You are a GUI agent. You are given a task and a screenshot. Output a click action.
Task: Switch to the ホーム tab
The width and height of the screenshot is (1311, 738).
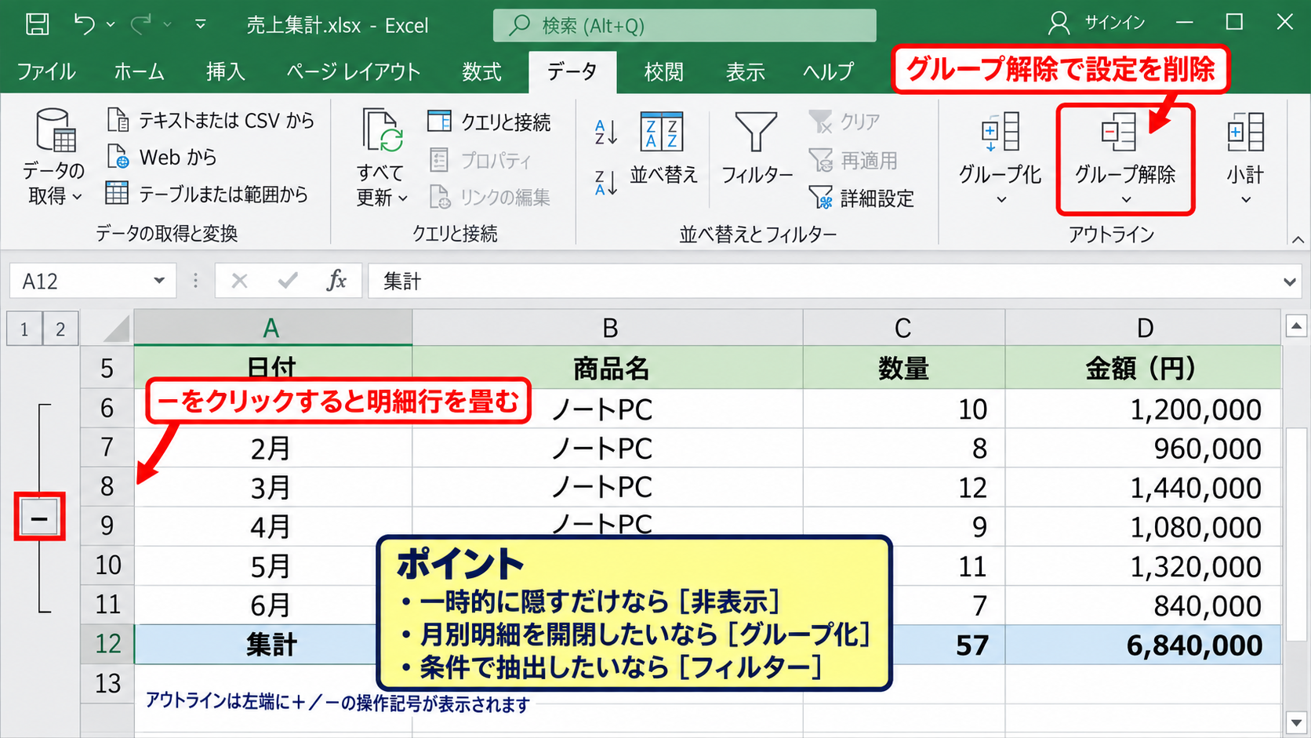pyautogui.click(x=140, y=72)
